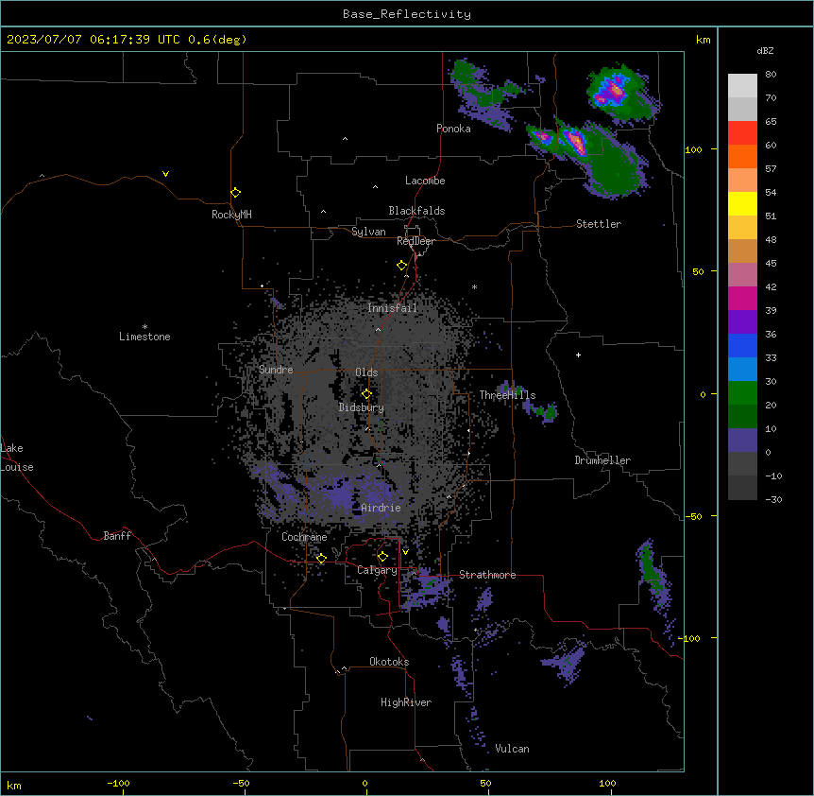Click the Banff label
814x796 pixels.
click(x=117, y=536)
